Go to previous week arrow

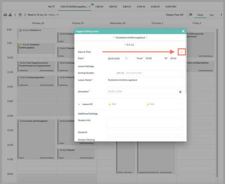[x=15, y=15]
